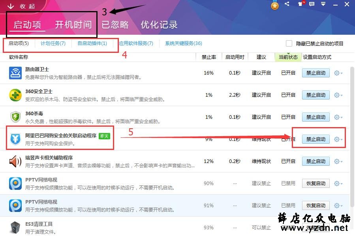Select the 启动项(5) sub-tab

tap(19, 43)
